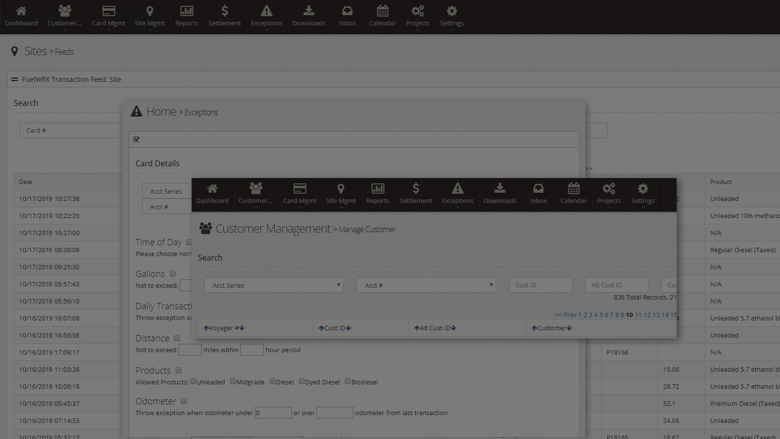
Task: Expand Projects menu in the topmost navigation bar
Action: coord(418,16)
